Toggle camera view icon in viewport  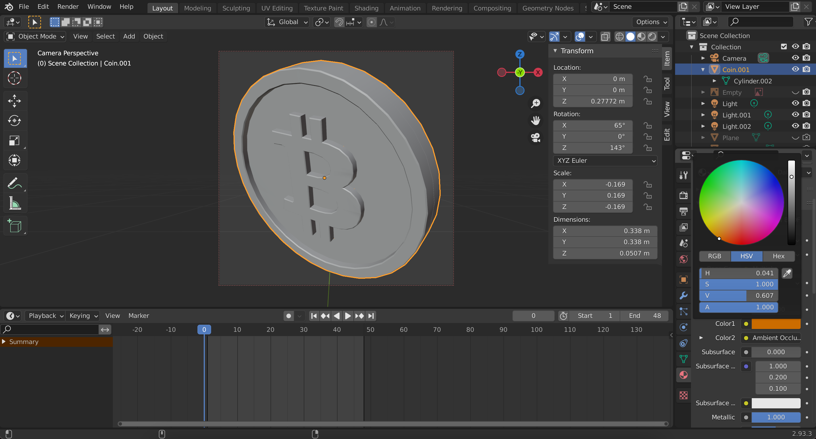click(x=536, y=138)
